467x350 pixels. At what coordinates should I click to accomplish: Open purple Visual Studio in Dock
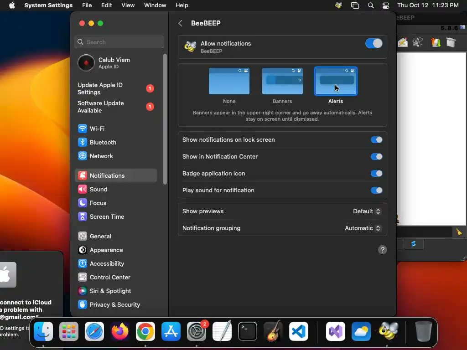[x=336, y=331]
